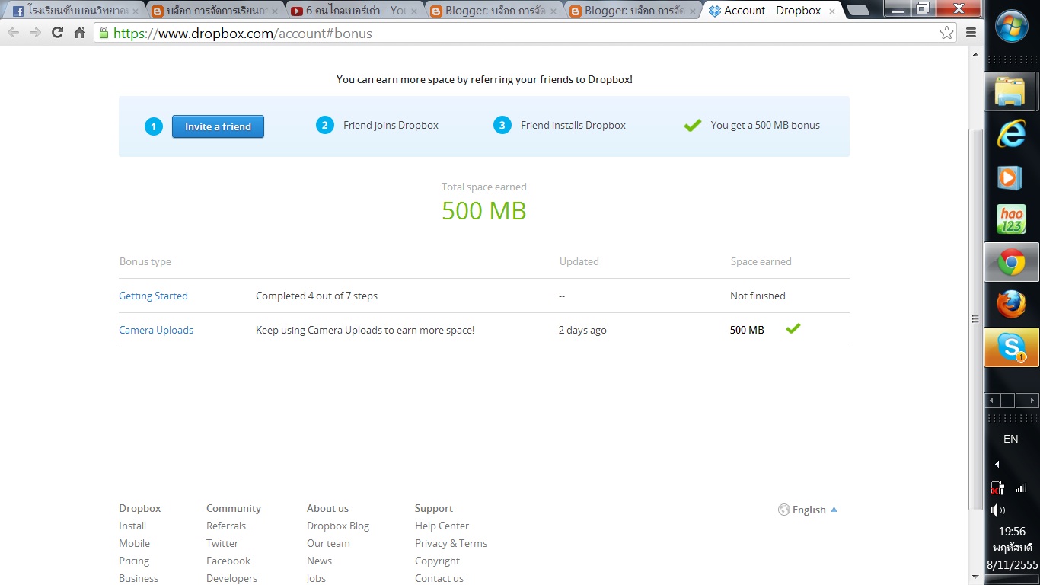Click the 'Not finished' status text

point(758,296)
